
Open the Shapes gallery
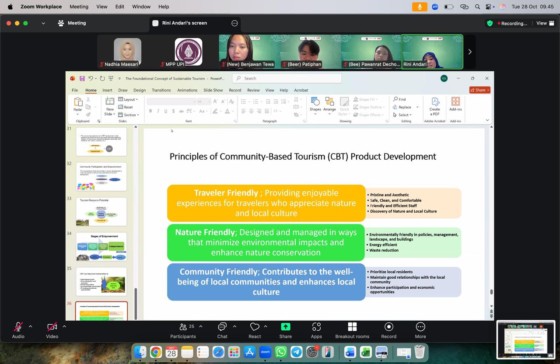pyautogui.click(x=315, y=106)
